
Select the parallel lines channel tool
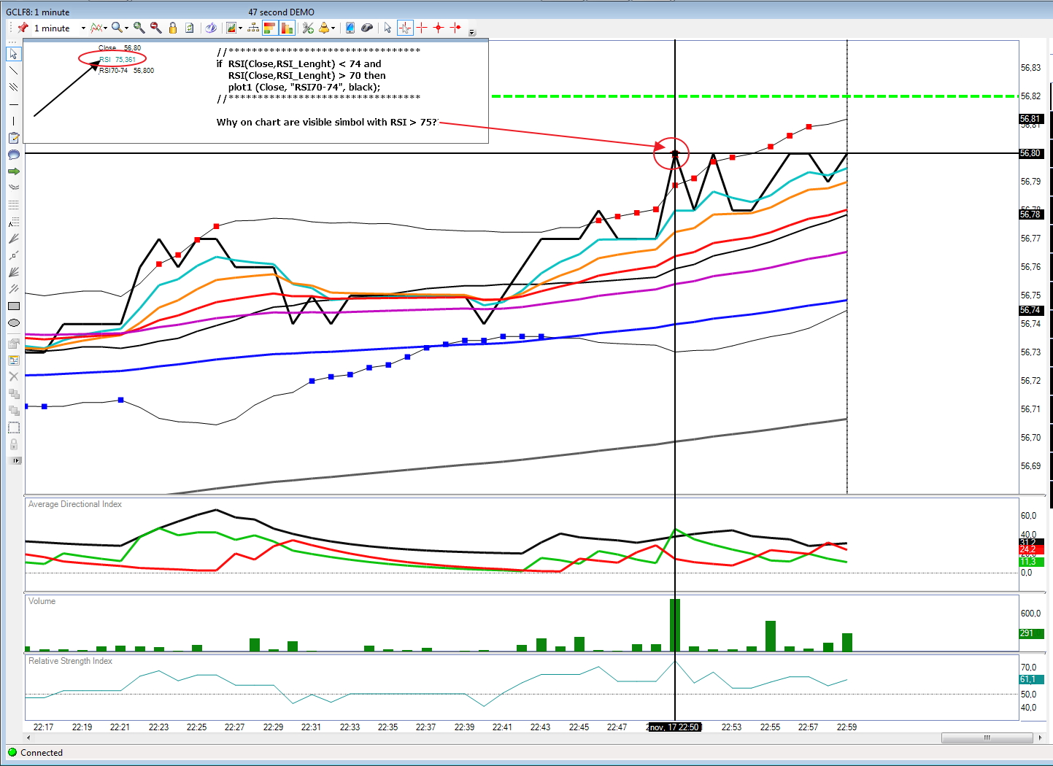click(13, 88)
